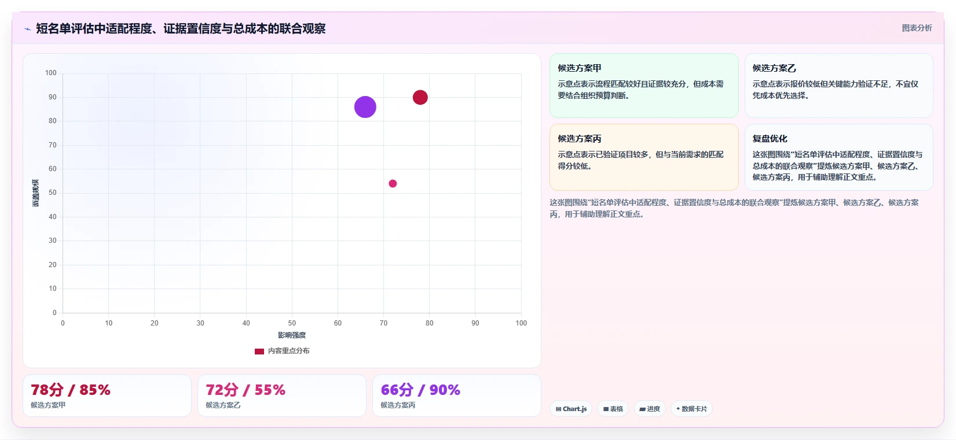
Task: Select the 复盘优化 description card
Action: 838,157
